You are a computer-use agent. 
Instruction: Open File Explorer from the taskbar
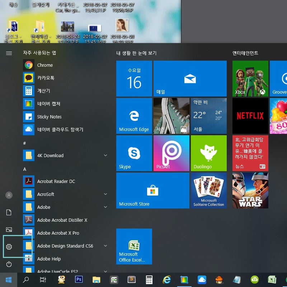[96, 280]
